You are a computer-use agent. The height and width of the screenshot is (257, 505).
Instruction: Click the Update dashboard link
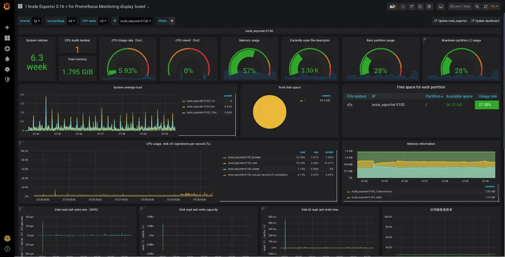click(x=485, y=21)
